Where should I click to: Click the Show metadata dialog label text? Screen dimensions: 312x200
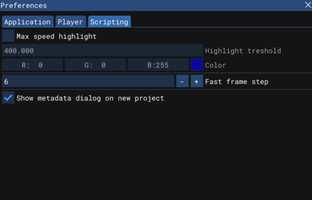[x=90, y=98]
